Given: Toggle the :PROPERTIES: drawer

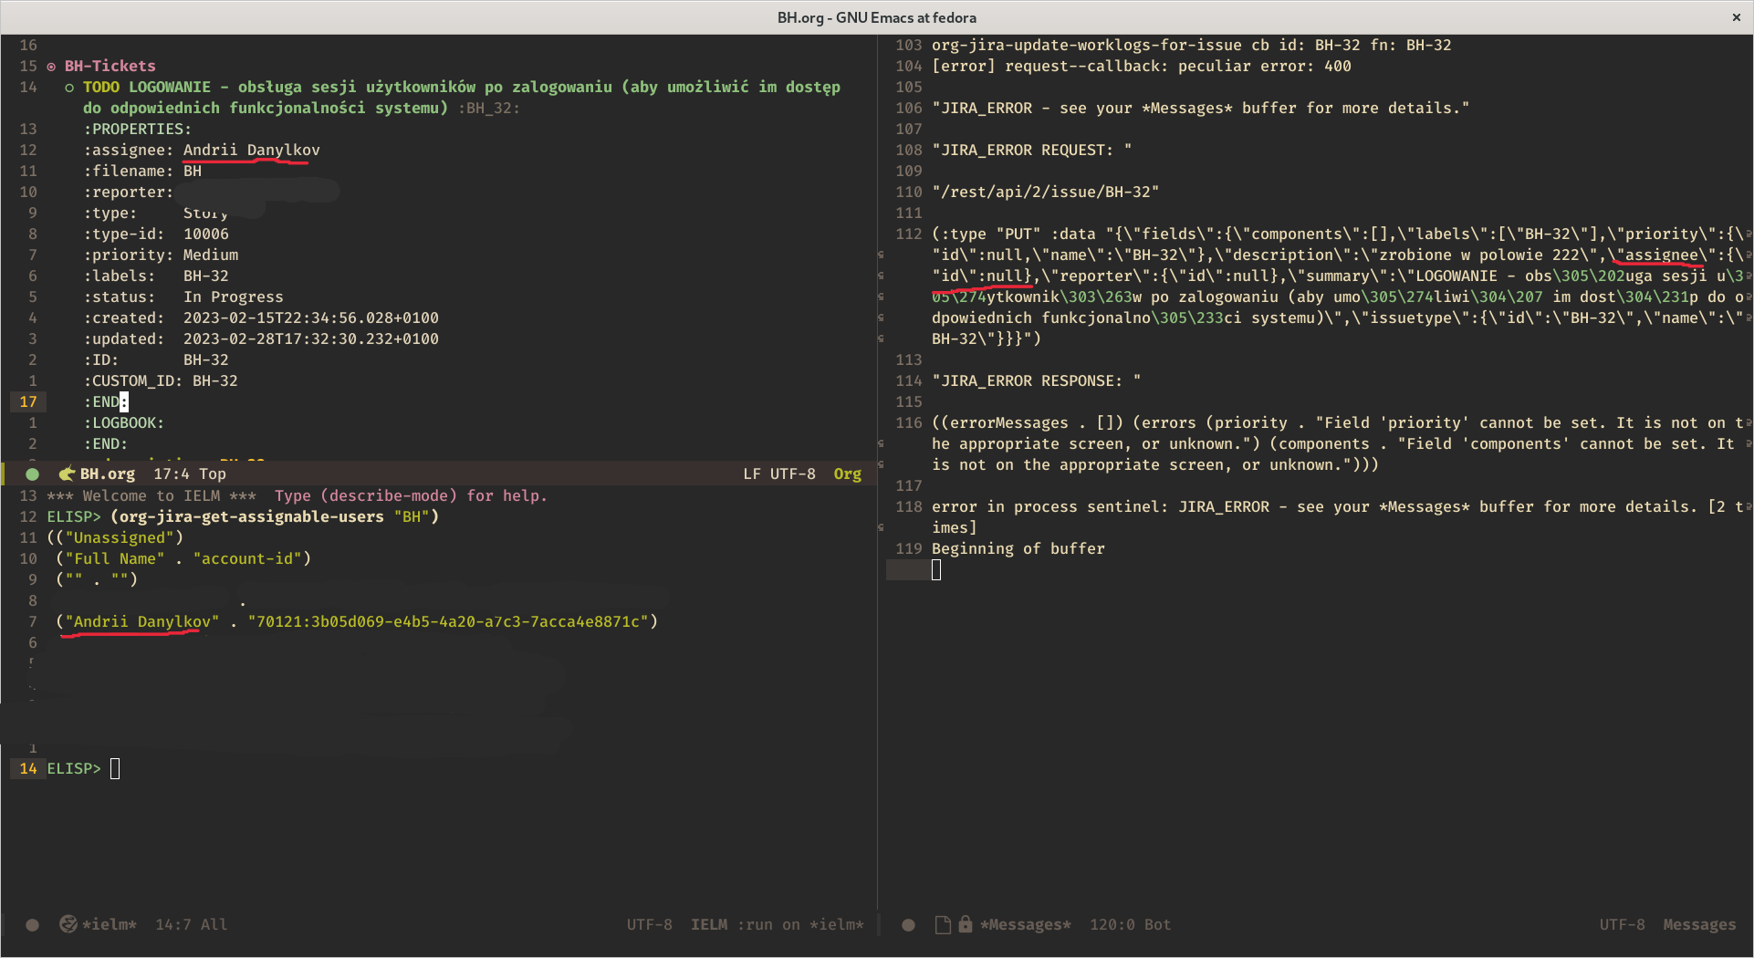Looking at the screenshot, I should [x=138, y=130].
